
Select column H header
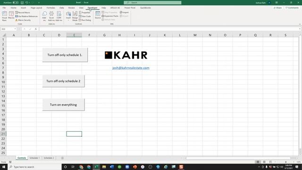(x=119, y=35)
